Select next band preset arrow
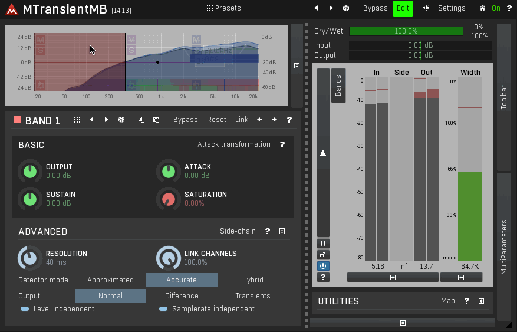The height and width of the screenshot is (332, 517). [106, 120]
